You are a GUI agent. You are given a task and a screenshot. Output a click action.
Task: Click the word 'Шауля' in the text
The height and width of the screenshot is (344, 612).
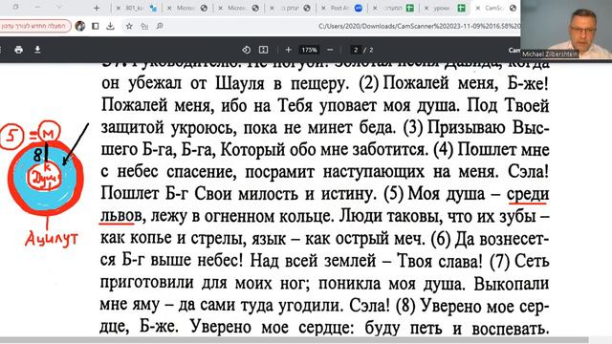click(239, 83)
